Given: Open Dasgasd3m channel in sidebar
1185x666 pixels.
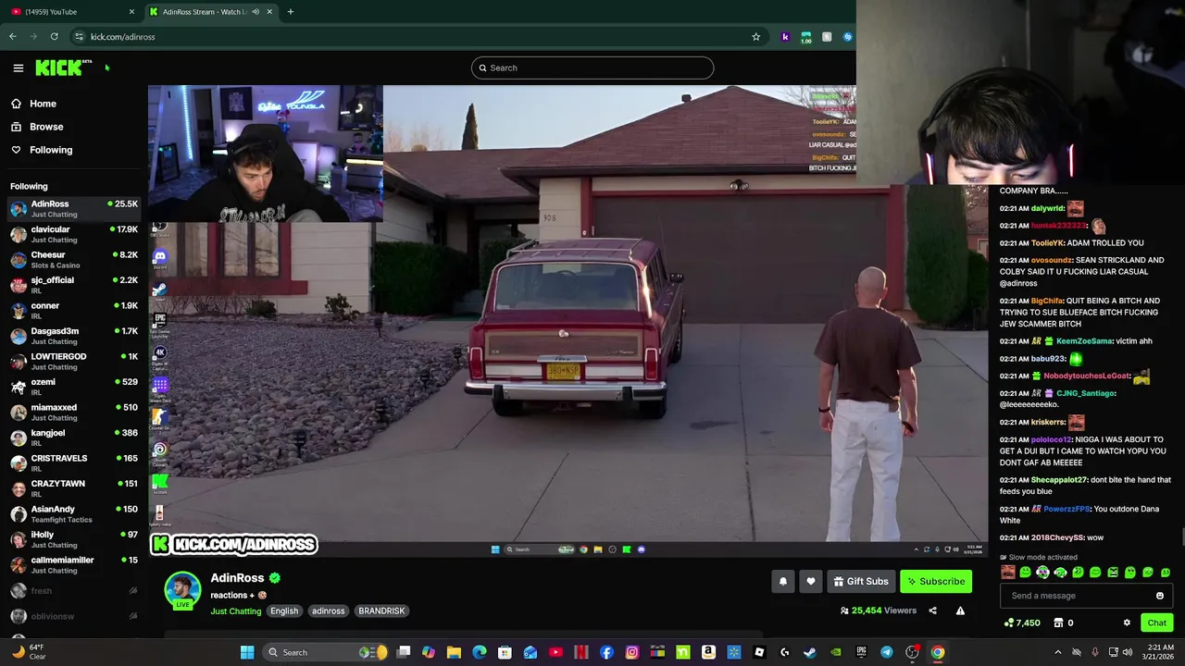Looking at the screenshot, I should point(74,336).
